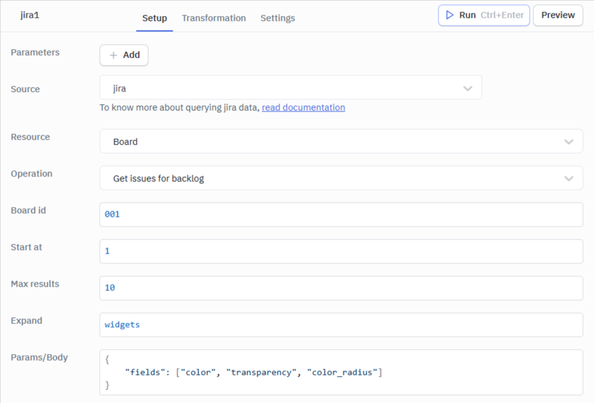
Task: Click the play icon in the Run button
Action: (x=449, y=15)
